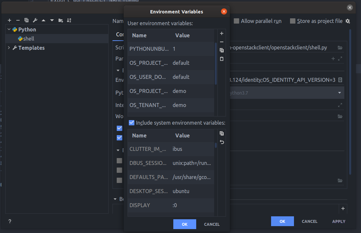
Task: Remove selected user environment variable
Action: click(222, 42)
